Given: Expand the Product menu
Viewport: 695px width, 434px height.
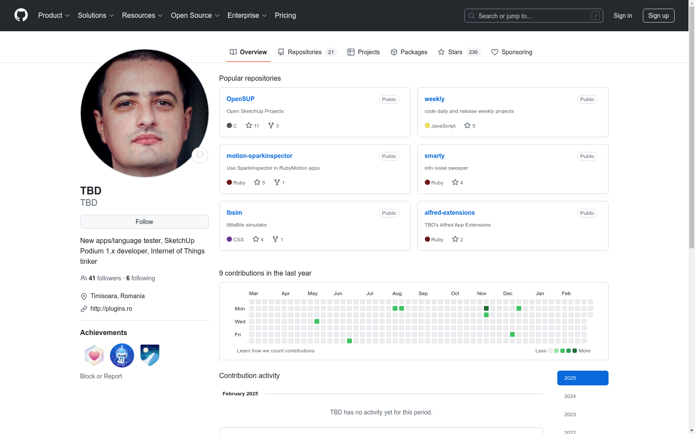Looking at the screenshot, I should click(54, 16).
